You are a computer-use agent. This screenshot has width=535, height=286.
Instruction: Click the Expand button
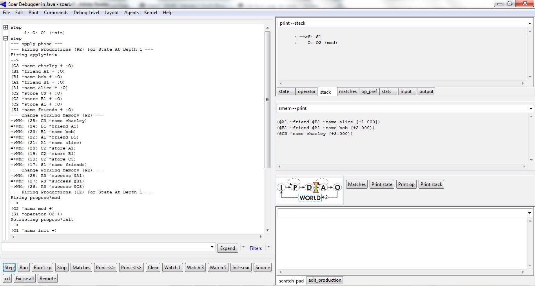(x=227, y=248)
